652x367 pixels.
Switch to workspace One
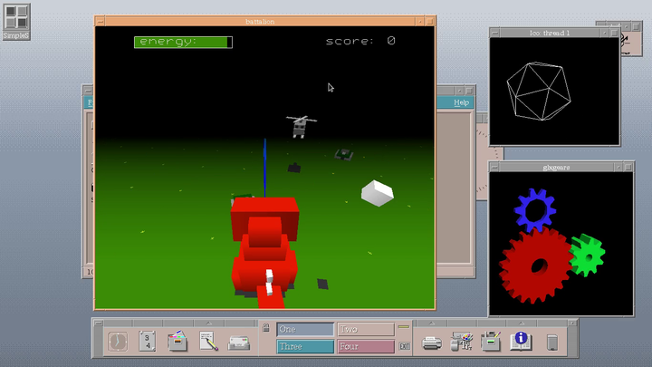[305, 330]
